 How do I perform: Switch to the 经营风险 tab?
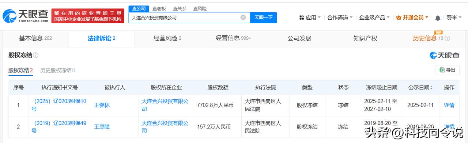click(167, 38)
